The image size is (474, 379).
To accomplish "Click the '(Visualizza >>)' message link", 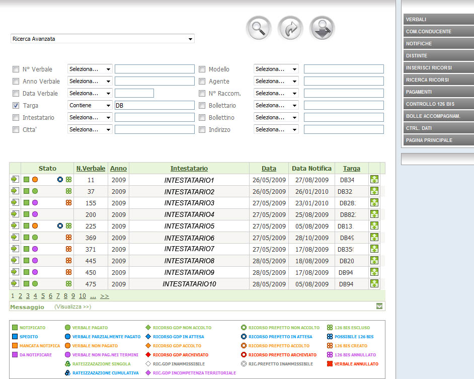I will pyautogui.click(x=72, y=307).
